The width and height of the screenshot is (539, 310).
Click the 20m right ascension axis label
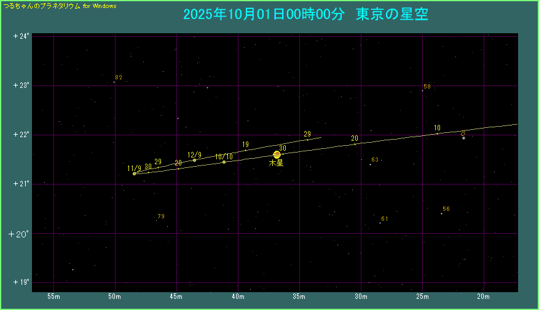483,298
